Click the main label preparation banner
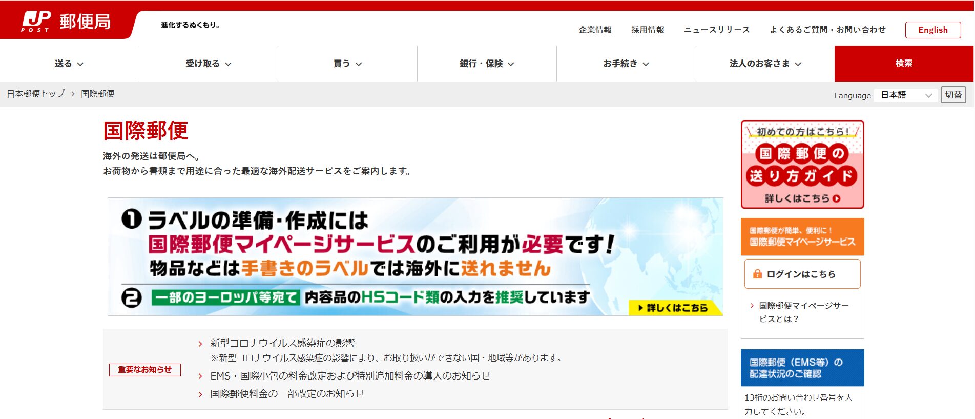975x419 pixels. click(x=416, y=256)
